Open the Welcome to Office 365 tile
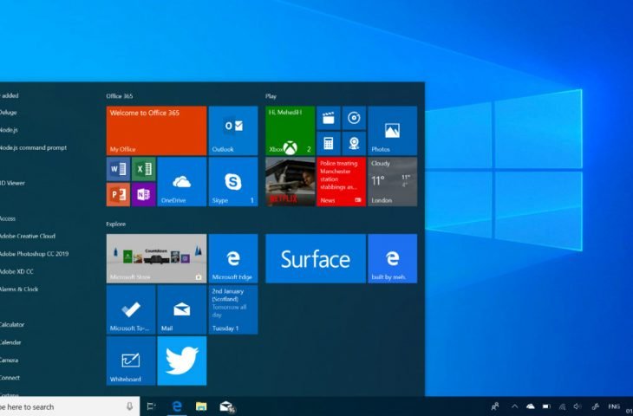 tap(156, 131)
